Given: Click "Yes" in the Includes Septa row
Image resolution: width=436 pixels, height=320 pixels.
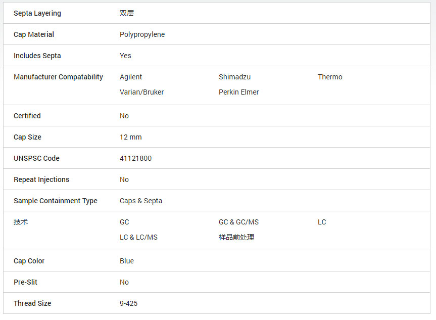Looking at the screenshot, I should (x=125, y=56).
